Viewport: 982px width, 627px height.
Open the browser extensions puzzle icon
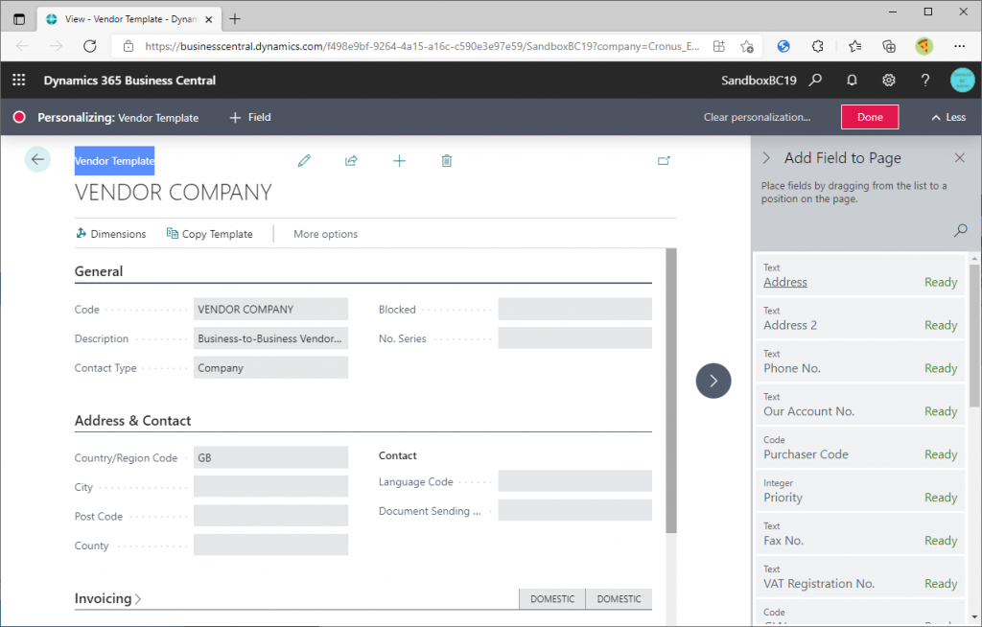[x=817, y=46]
